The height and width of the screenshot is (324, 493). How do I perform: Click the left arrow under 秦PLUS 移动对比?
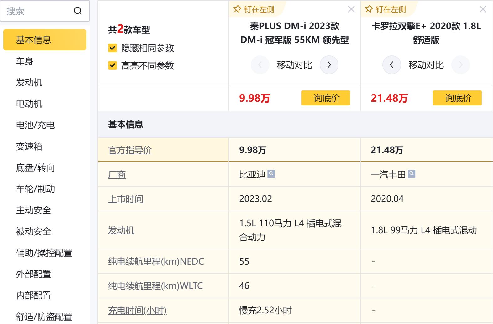[x=260, y=65]
